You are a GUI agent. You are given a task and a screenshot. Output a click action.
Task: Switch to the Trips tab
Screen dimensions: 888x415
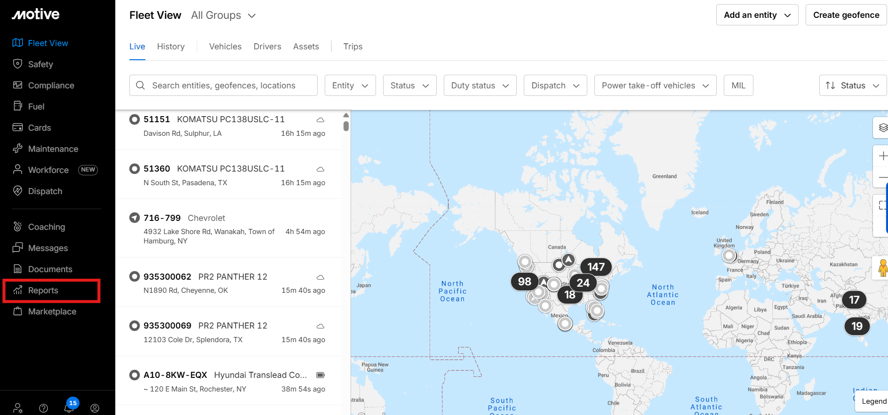352,47
